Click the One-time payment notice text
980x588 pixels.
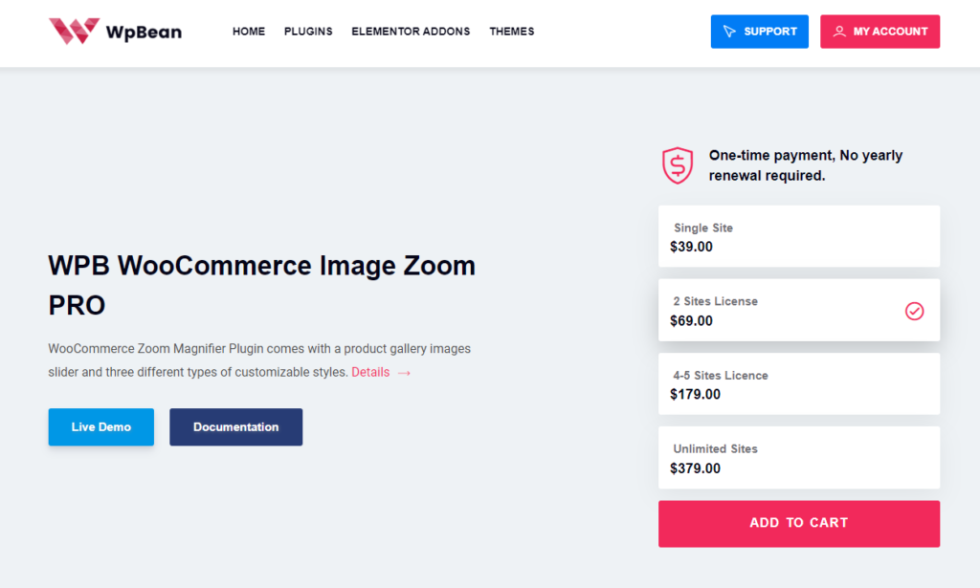point(806,165)
